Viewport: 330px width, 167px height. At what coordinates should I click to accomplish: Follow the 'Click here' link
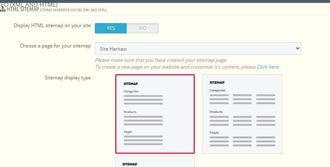268,67
